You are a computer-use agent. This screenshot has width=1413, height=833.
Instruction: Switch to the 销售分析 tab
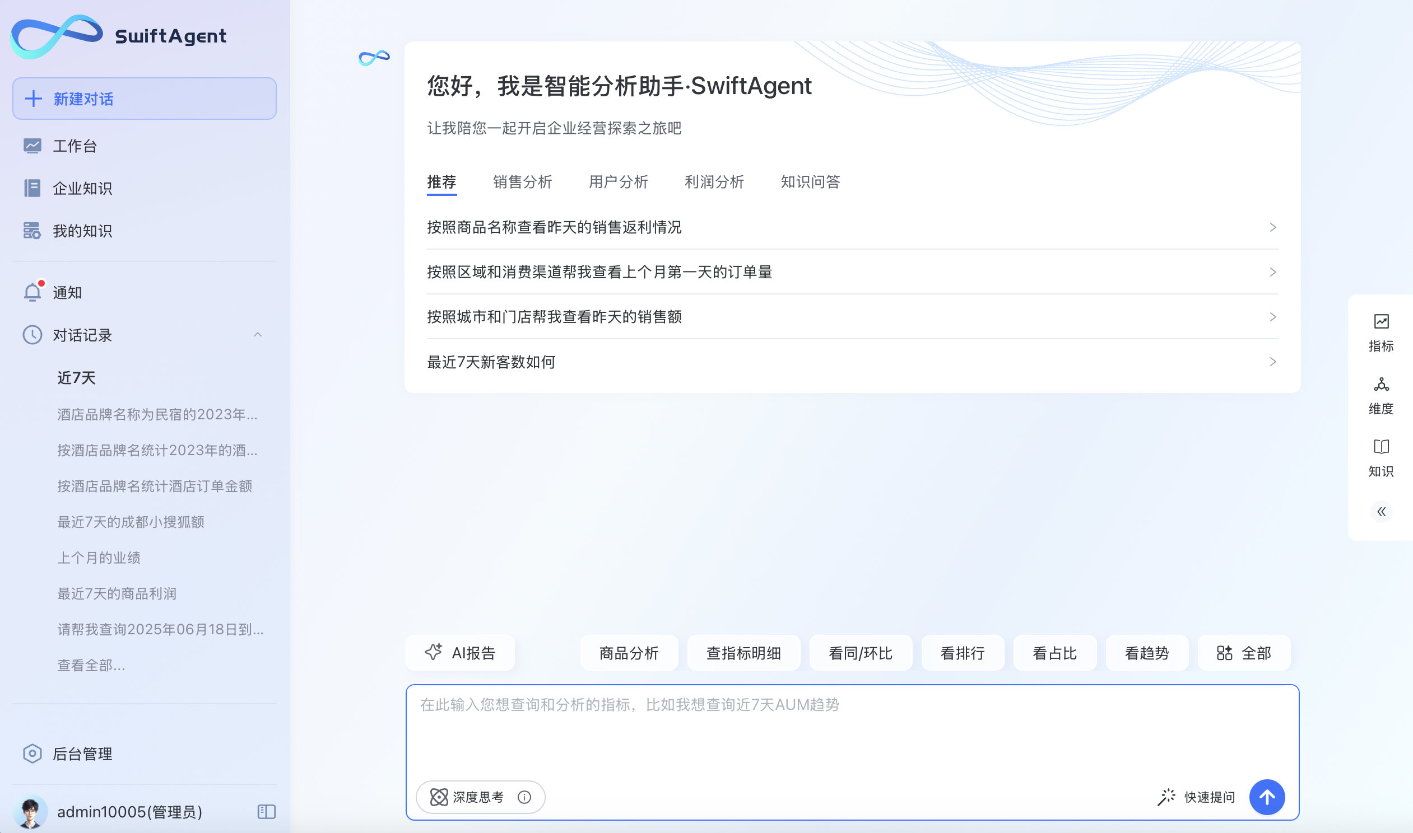tap(522, 182)
